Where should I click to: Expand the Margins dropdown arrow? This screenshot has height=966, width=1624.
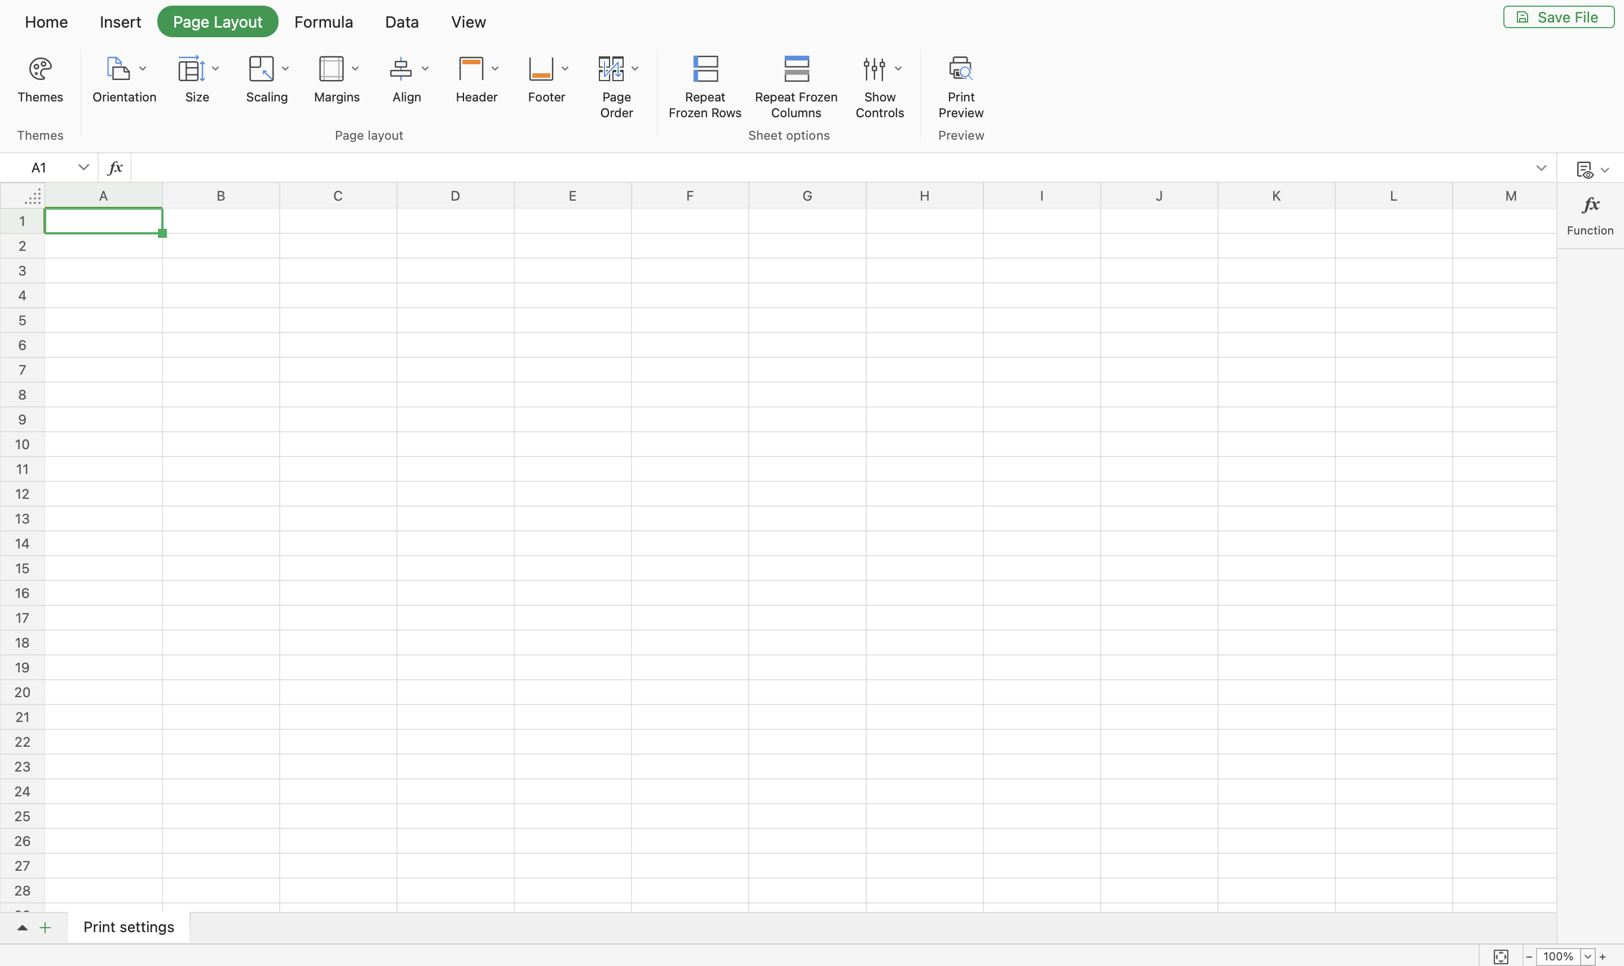click(356, 69)
